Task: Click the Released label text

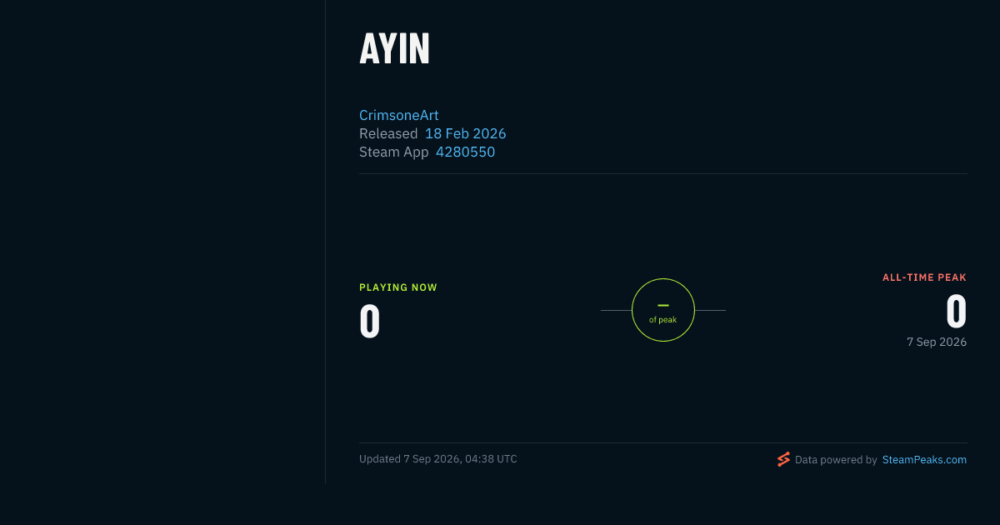Action: tap(388, 133)
